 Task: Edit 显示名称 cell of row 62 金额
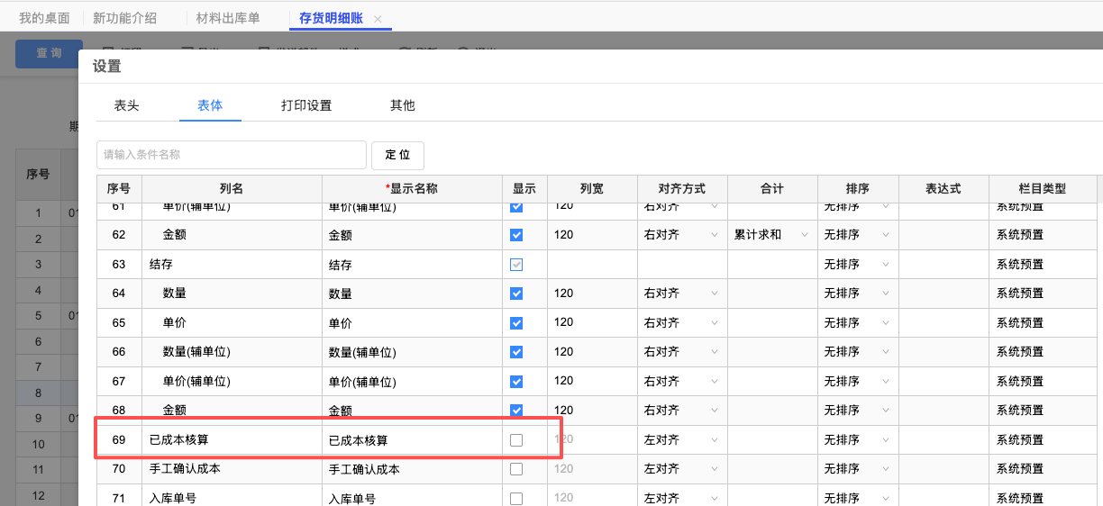412,235
